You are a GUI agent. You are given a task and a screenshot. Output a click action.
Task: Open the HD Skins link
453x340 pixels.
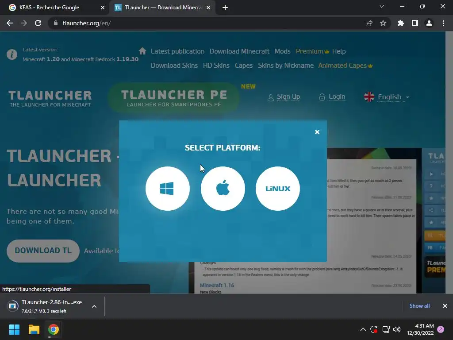coord(216,66)
